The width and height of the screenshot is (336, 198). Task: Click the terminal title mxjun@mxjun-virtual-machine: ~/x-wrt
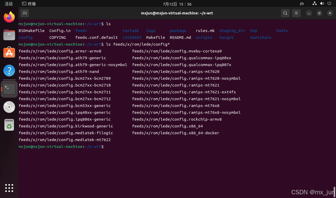pos(177,13)
